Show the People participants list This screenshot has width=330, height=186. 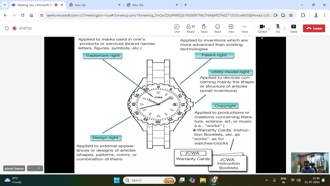click(191, 28)
